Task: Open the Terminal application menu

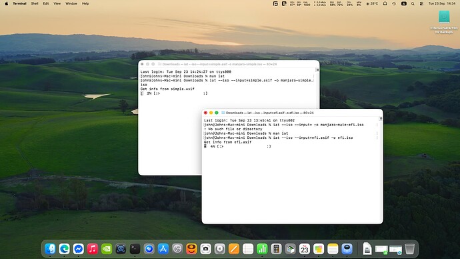Action: coord(19,3)
